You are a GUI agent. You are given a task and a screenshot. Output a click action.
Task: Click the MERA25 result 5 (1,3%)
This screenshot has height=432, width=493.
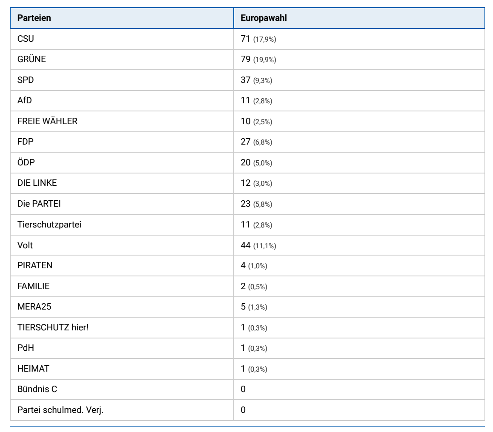point(254,307)
